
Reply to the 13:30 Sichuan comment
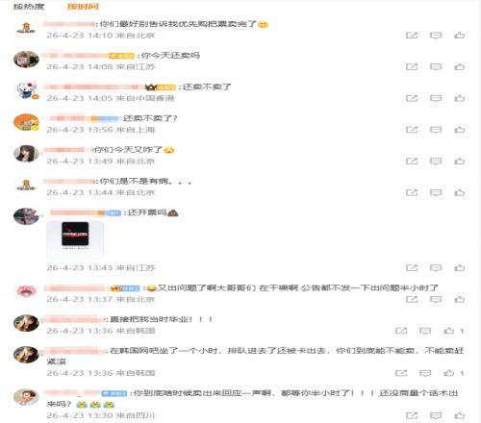tap(436, 415)
